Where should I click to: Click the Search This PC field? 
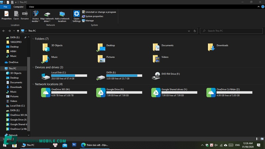232,31
